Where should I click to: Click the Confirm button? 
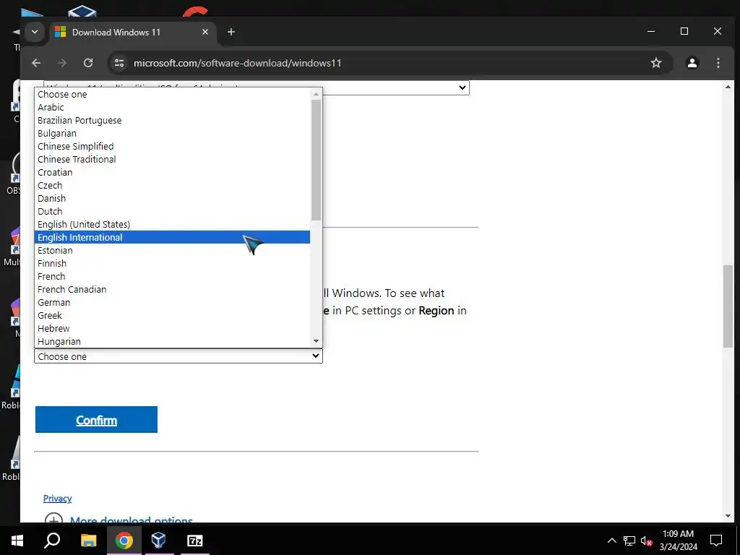click(x=96, y=420)
